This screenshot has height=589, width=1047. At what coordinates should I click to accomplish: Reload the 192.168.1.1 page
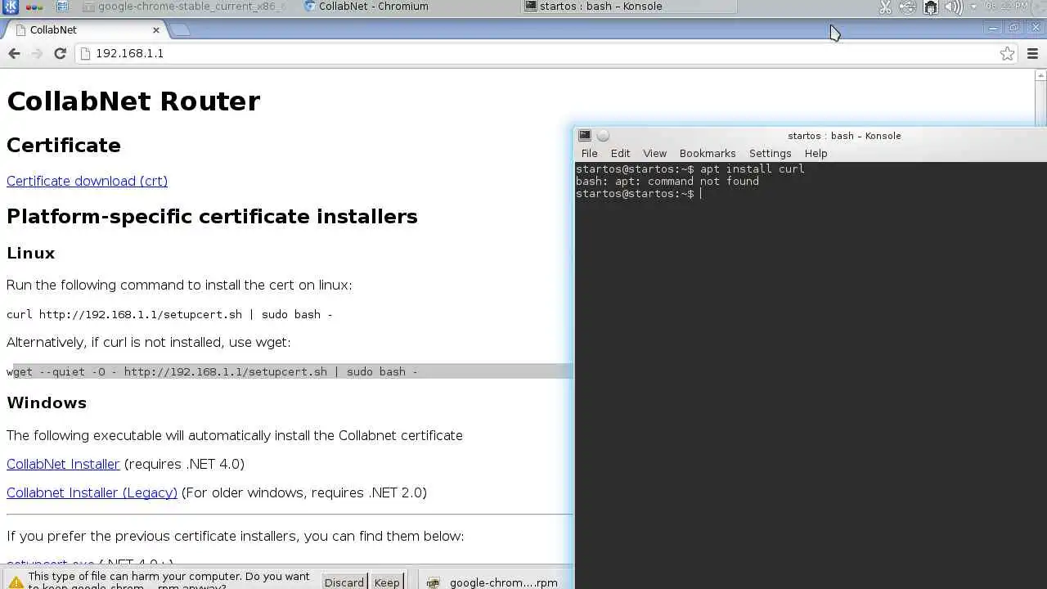pyautogui.click(x=60, y=53)
